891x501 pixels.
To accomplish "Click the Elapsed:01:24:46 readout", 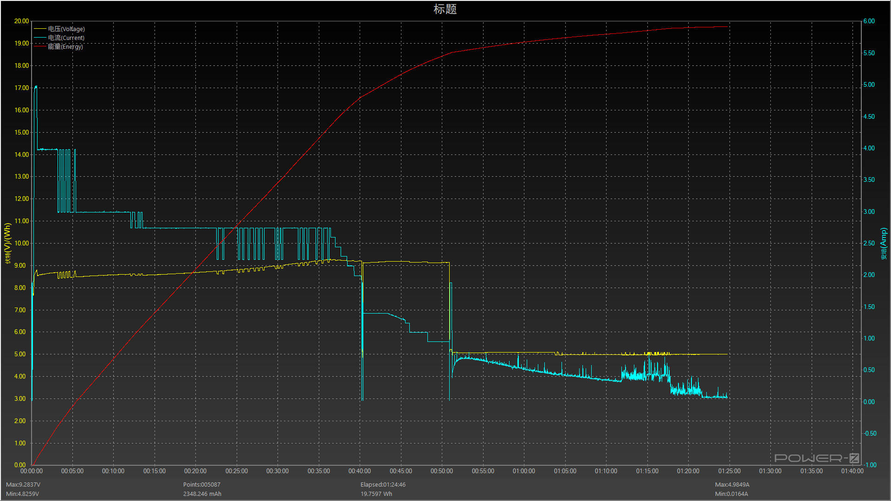I will [383, 484].
